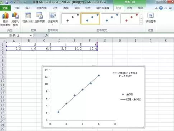Switch to the 福昕阅读器 tab
The height and width of the screenshot is (131, 174).
click(103, 8)
